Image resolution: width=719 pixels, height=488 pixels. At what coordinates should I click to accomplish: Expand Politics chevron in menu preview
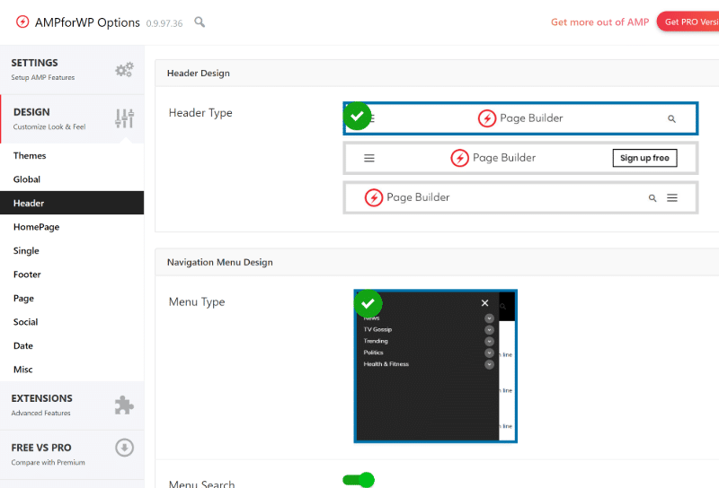click(x=489, y=353)
